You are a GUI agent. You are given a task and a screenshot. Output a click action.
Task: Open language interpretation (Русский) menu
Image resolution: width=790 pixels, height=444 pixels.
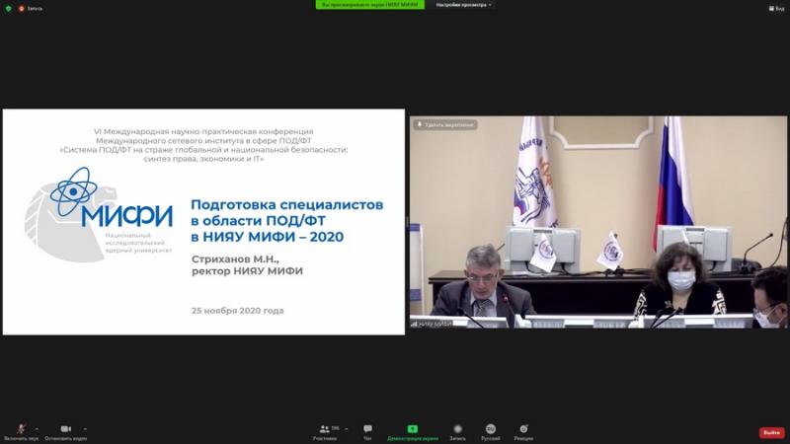click(490, 432)
